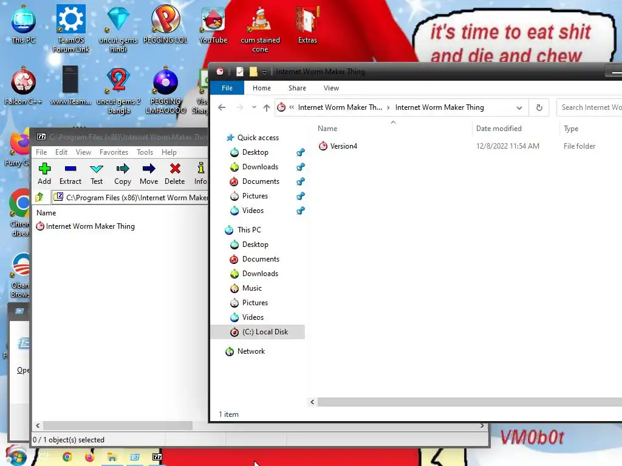Click the Extract icon in 7-Zip
Viewport: 622px width, 466px height.
70,169
